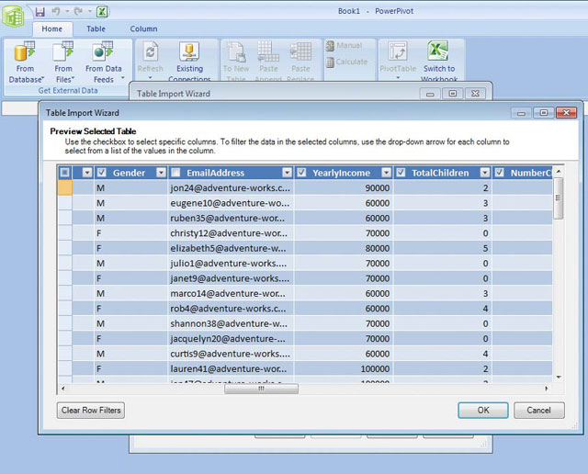
Task: Open the Gender column filter dropdown
Action: 162,173
